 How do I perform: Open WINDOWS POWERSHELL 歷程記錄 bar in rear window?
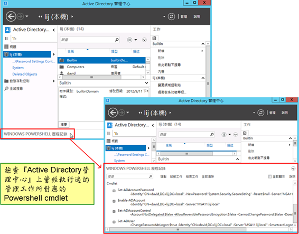35,134
